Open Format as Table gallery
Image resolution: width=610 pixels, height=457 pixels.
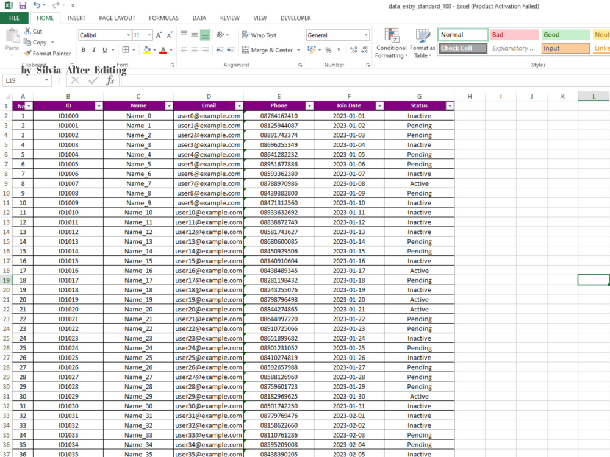tap(423, 43)
